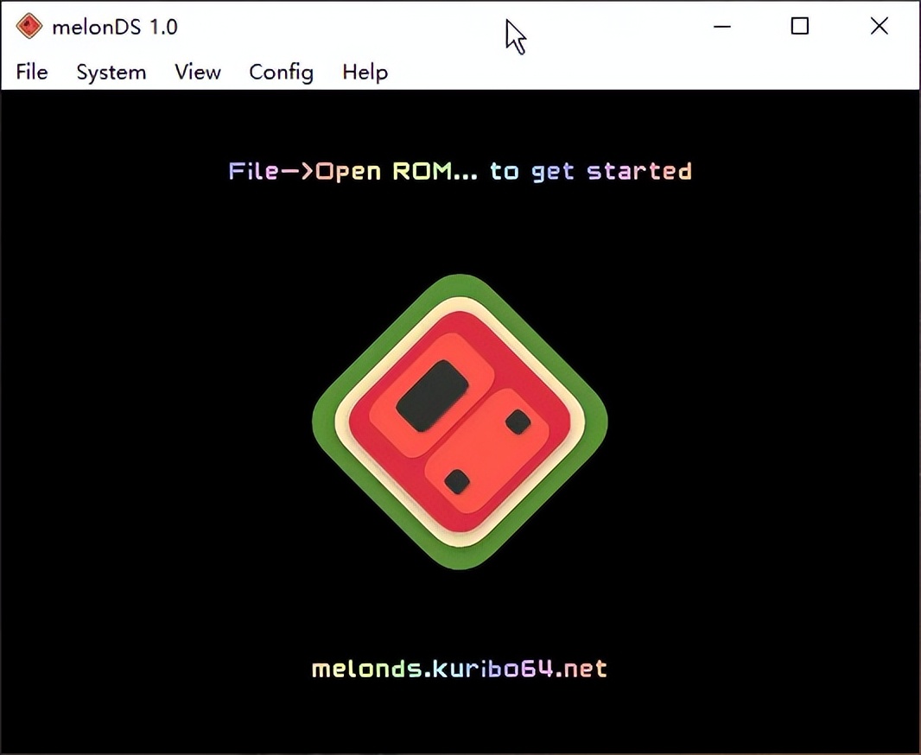Image resolution: width=921 pixels, height=755 pixels.
Task: Close the melonDS window
Action: [879, 27]
